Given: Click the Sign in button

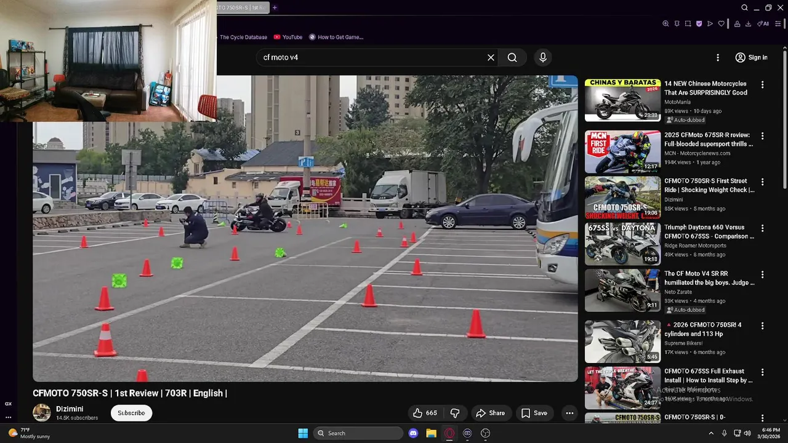Looking at the screenshot, I should (751, 57).
